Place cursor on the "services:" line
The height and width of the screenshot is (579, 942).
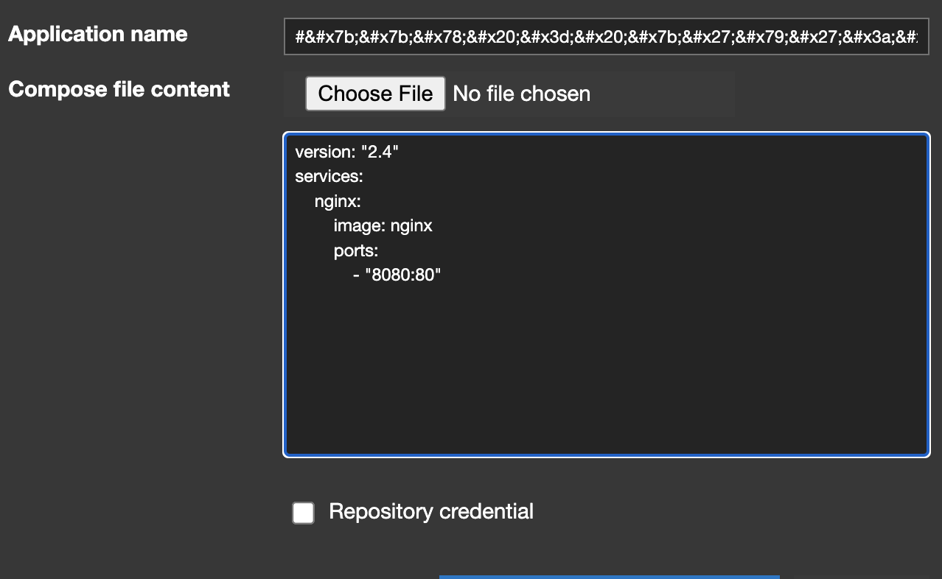tap(329, 177)
